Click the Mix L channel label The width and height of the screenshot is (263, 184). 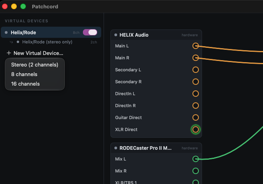tap(120, 159)
